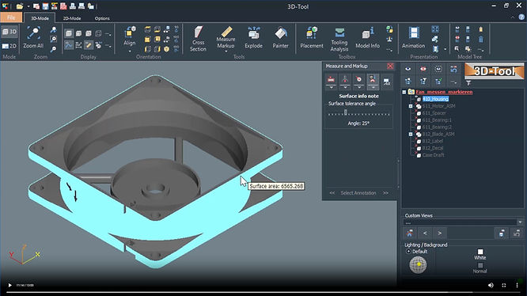Click the Align orientation tool
The height and width of the screenshot is (296, 527).
[130, 36]
